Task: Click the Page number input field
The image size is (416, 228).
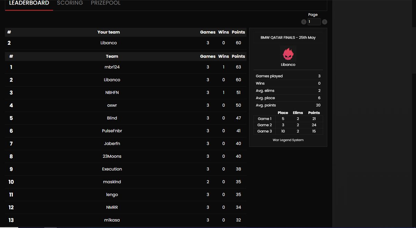Action: point(314,22)
